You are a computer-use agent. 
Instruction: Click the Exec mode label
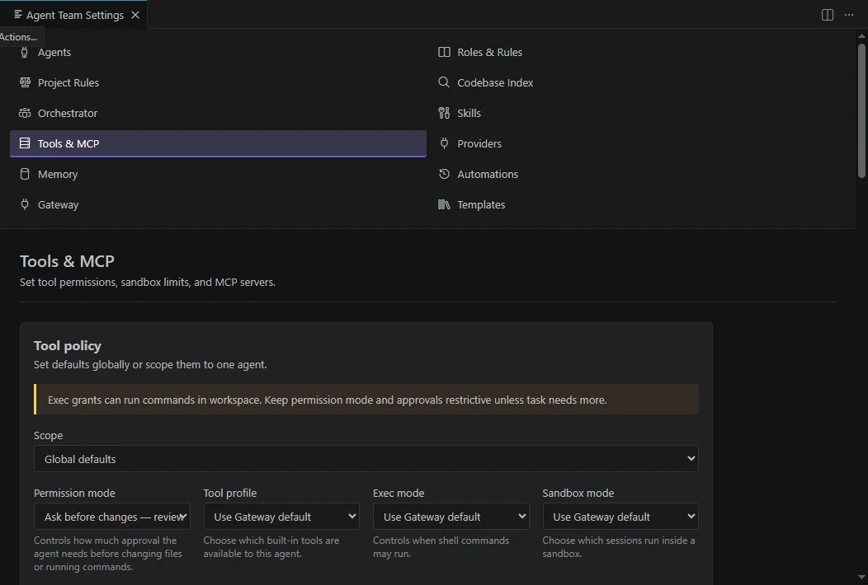tap(399, 493)
